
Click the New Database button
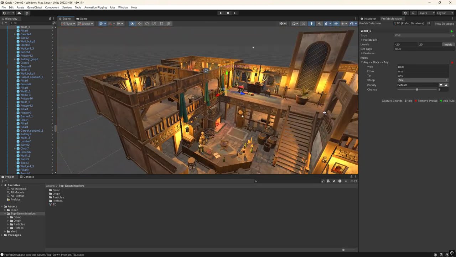click(x=445, y=24)
